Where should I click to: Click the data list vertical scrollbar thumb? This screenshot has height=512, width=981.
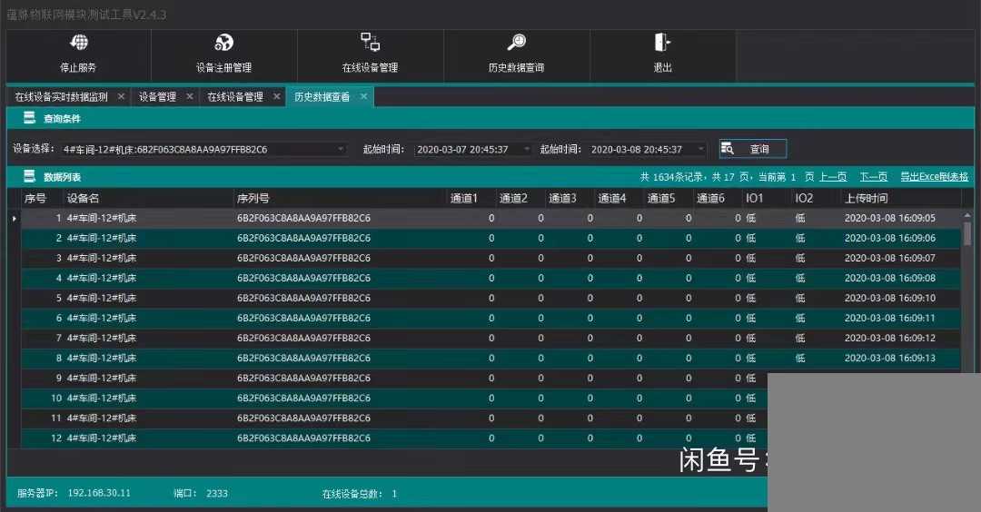click(x=967, y=234)
